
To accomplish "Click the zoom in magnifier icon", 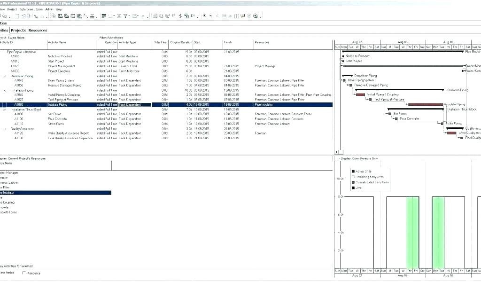I will [205, 16].
